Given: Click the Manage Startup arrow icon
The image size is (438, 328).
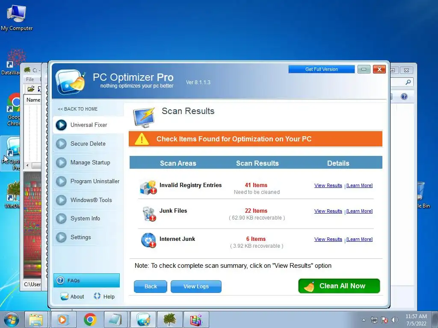Looking at the screenshot, I should [x=61, y=163].
